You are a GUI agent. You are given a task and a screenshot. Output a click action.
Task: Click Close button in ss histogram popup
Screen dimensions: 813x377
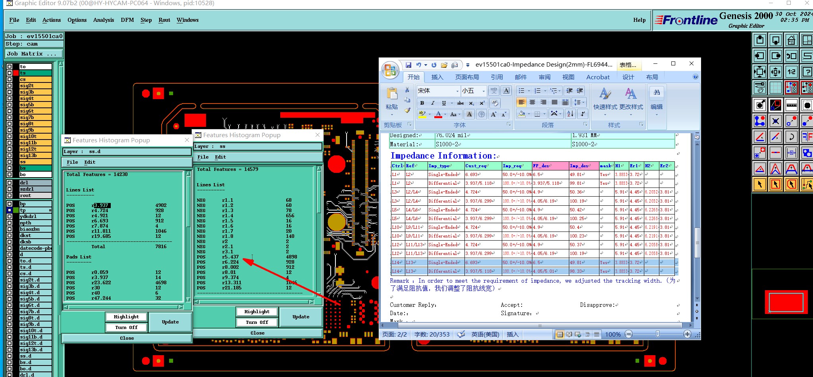pos(257,333)
